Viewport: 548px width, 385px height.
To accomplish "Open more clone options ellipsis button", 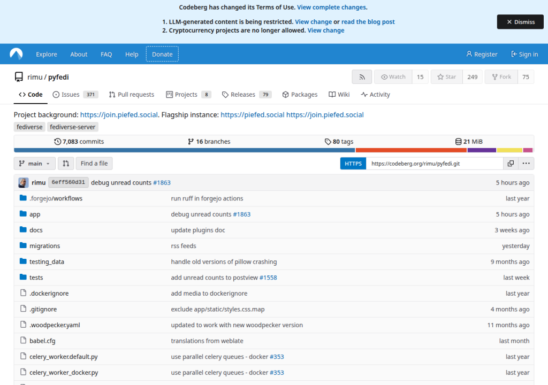I will coord(526,164).
